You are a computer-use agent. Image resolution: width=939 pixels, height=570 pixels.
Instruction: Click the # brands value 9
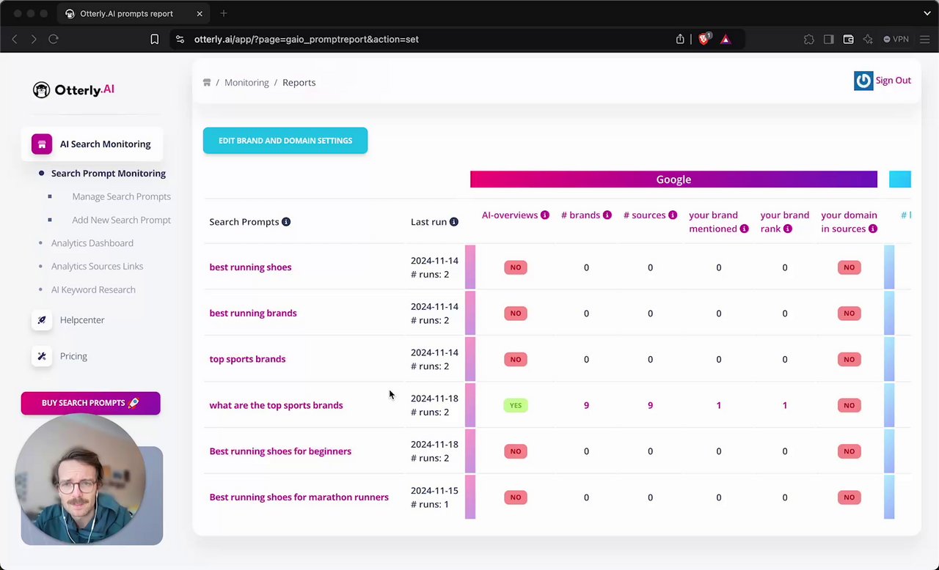click(586, 406)
